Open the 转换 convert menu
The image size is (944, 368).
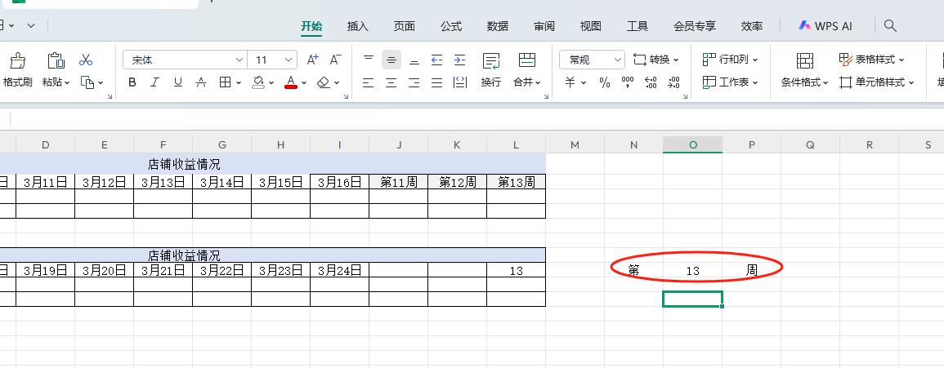point(655,60)
